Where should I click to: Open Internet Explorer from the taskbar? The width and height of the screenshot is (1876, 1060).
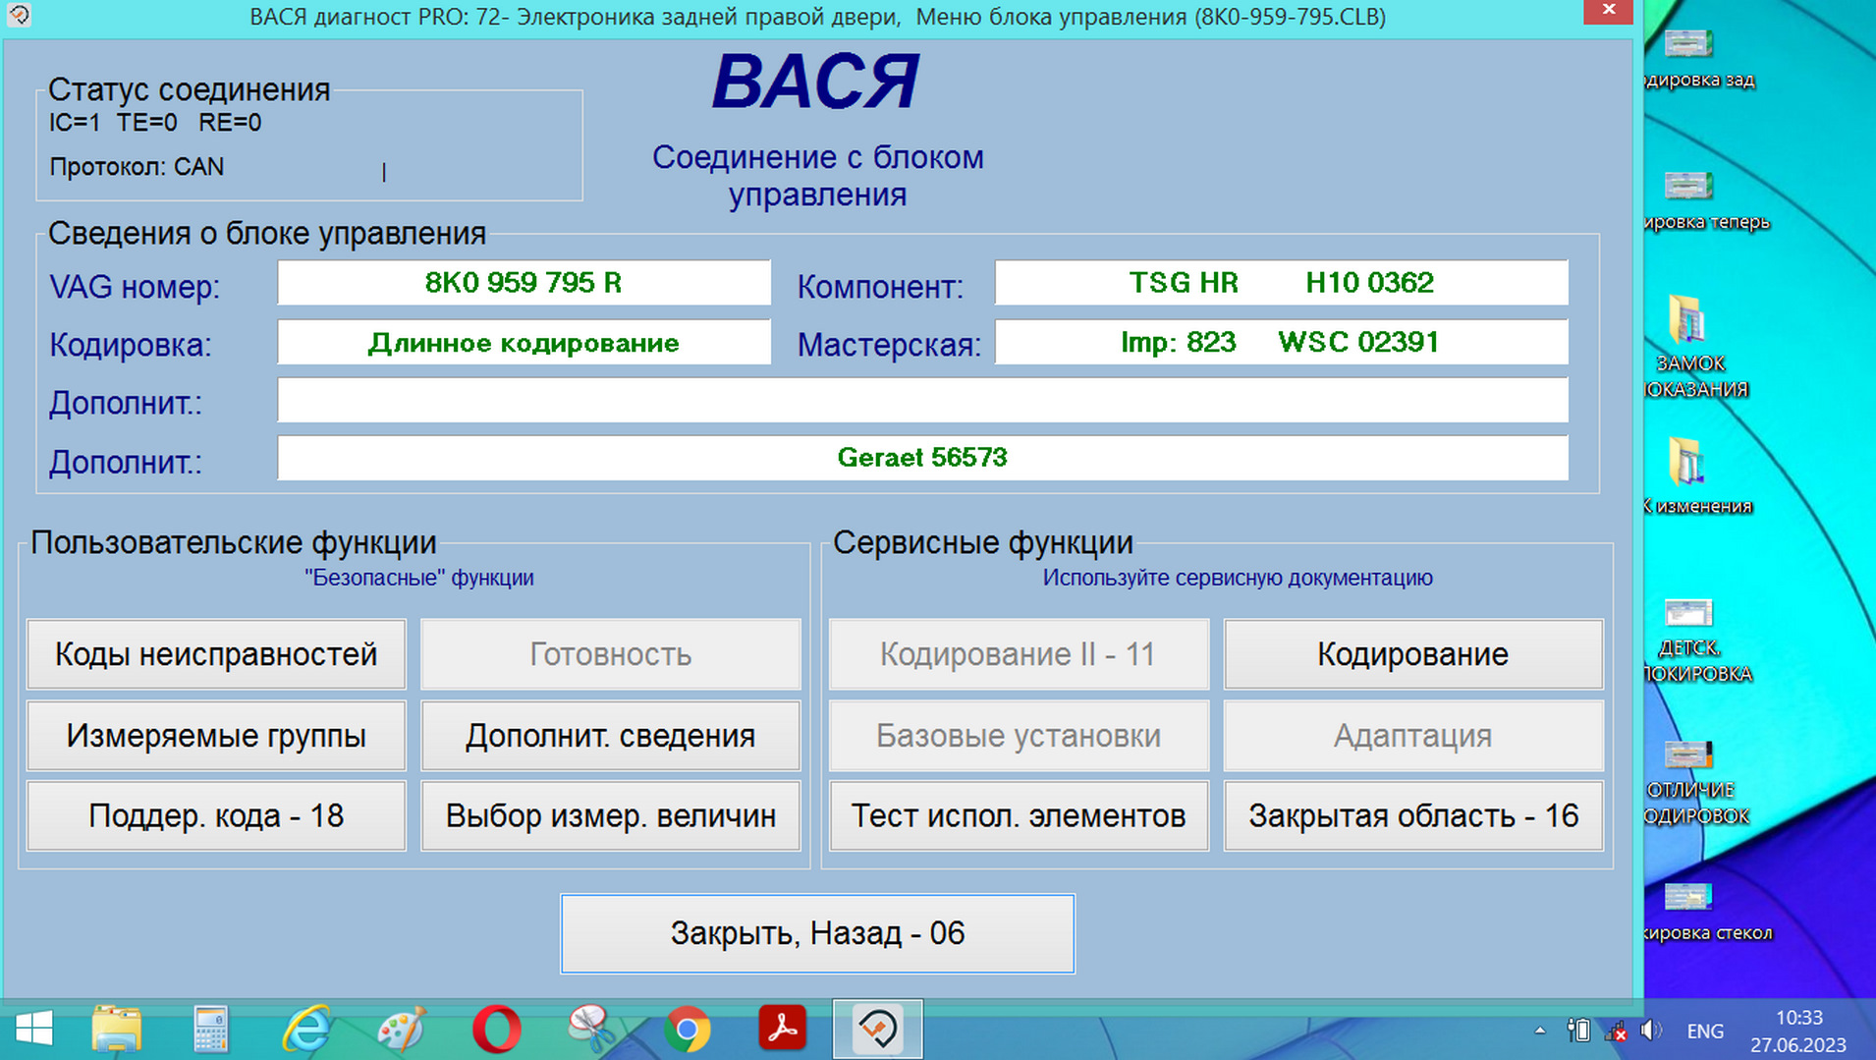click(306, 1030)
